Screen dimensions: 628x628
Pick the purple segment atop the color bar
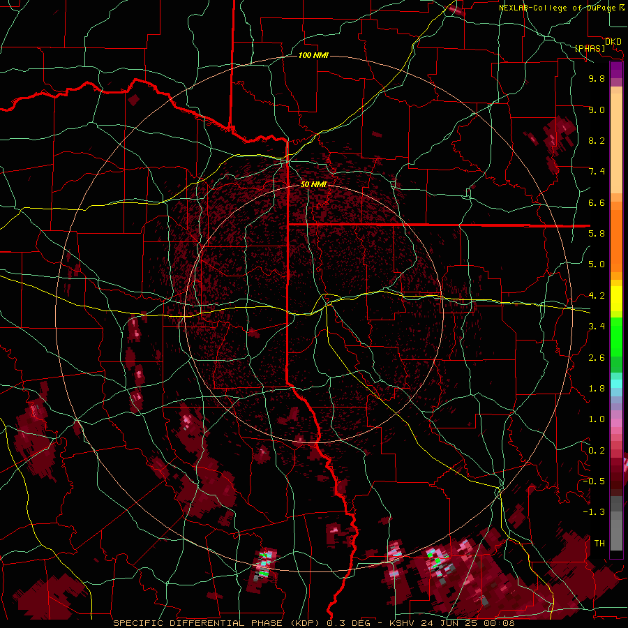pyautogui.click(x=616, y=70)
